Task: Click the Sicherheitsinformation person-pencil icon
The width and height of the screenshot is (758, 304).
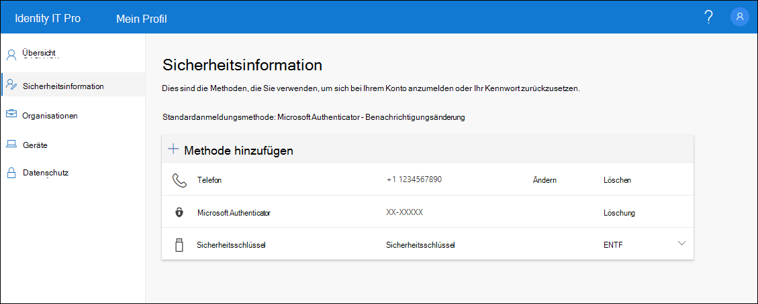Action: [11, 85]
